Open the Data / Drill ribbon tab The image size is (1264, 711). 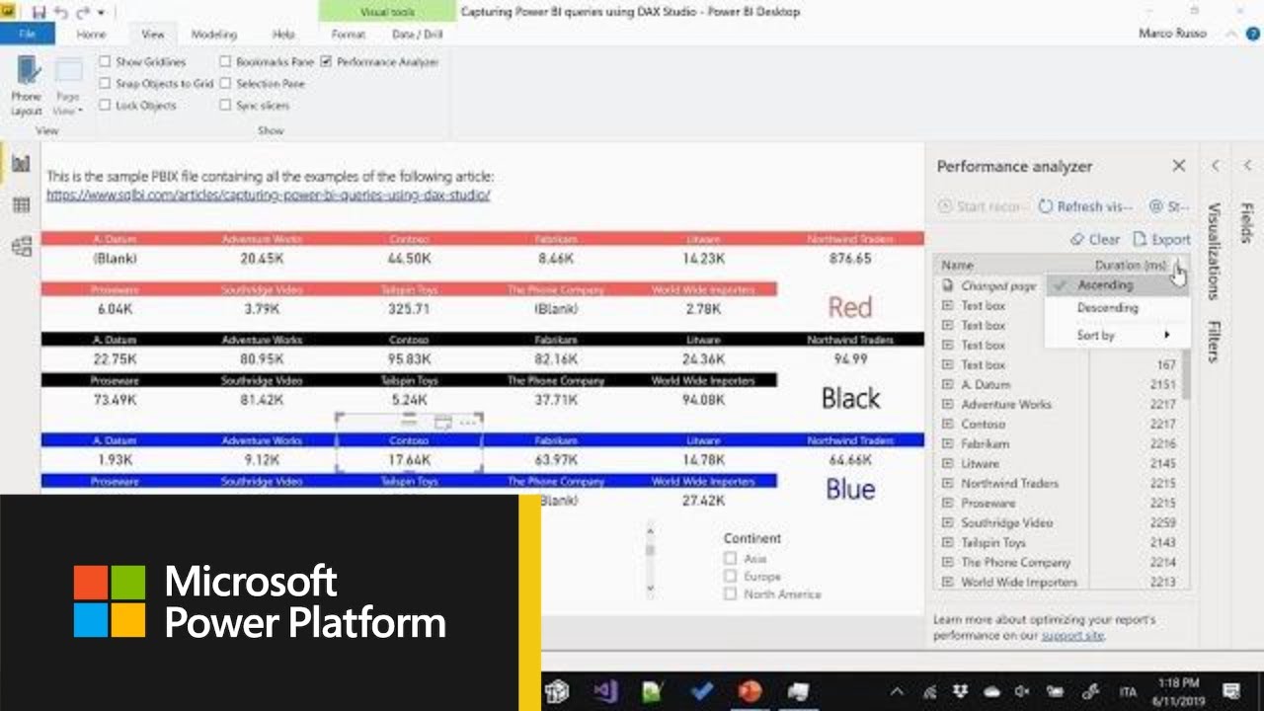(418, 34)
